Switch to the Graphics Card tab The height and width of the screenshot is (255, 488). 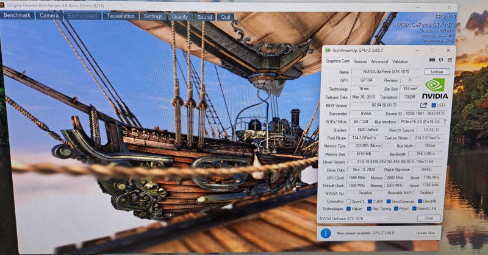coord(337,61)
